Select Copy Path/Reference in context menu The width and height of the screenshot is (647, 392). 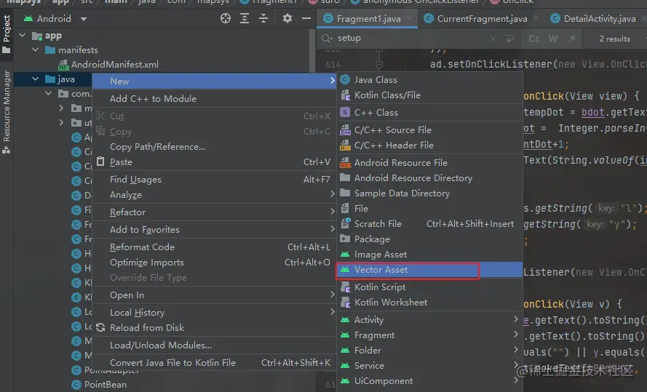[x=214, y=147]
